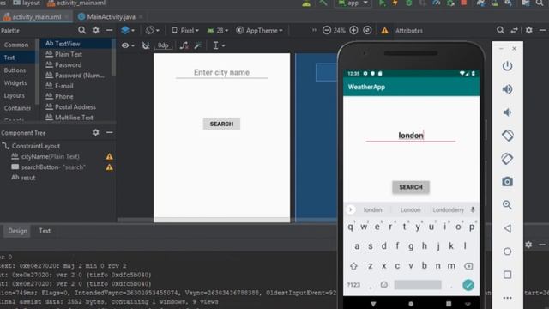Tap keyboard backspace key
This screenshot has height=309, width=549.
click(468, 266)
